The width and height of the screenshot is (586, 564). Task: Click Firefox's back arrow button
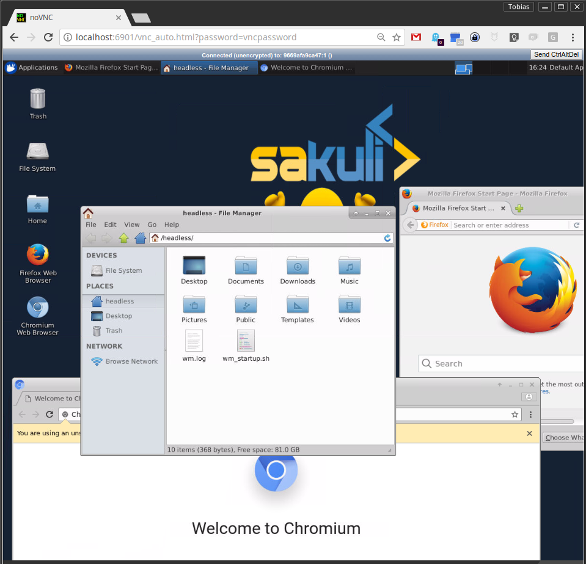pos(410,225)
